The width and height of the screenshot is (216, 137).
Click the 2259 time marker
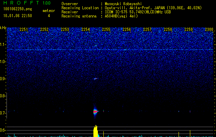point(189,29)
